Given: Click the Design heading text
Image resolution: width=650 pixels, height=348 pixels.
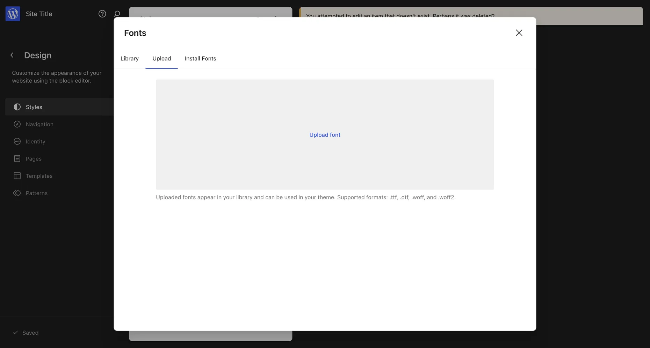Looking at the screenshot, I should pyautogui.click(x=38, y=55).
